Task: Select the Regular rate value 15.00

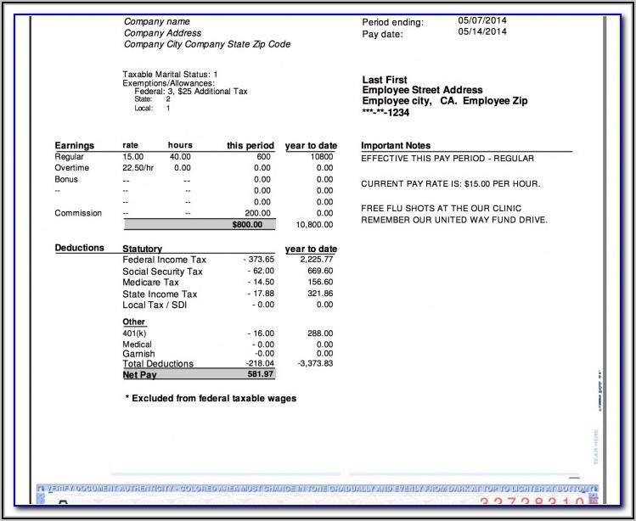Action: 133,157
